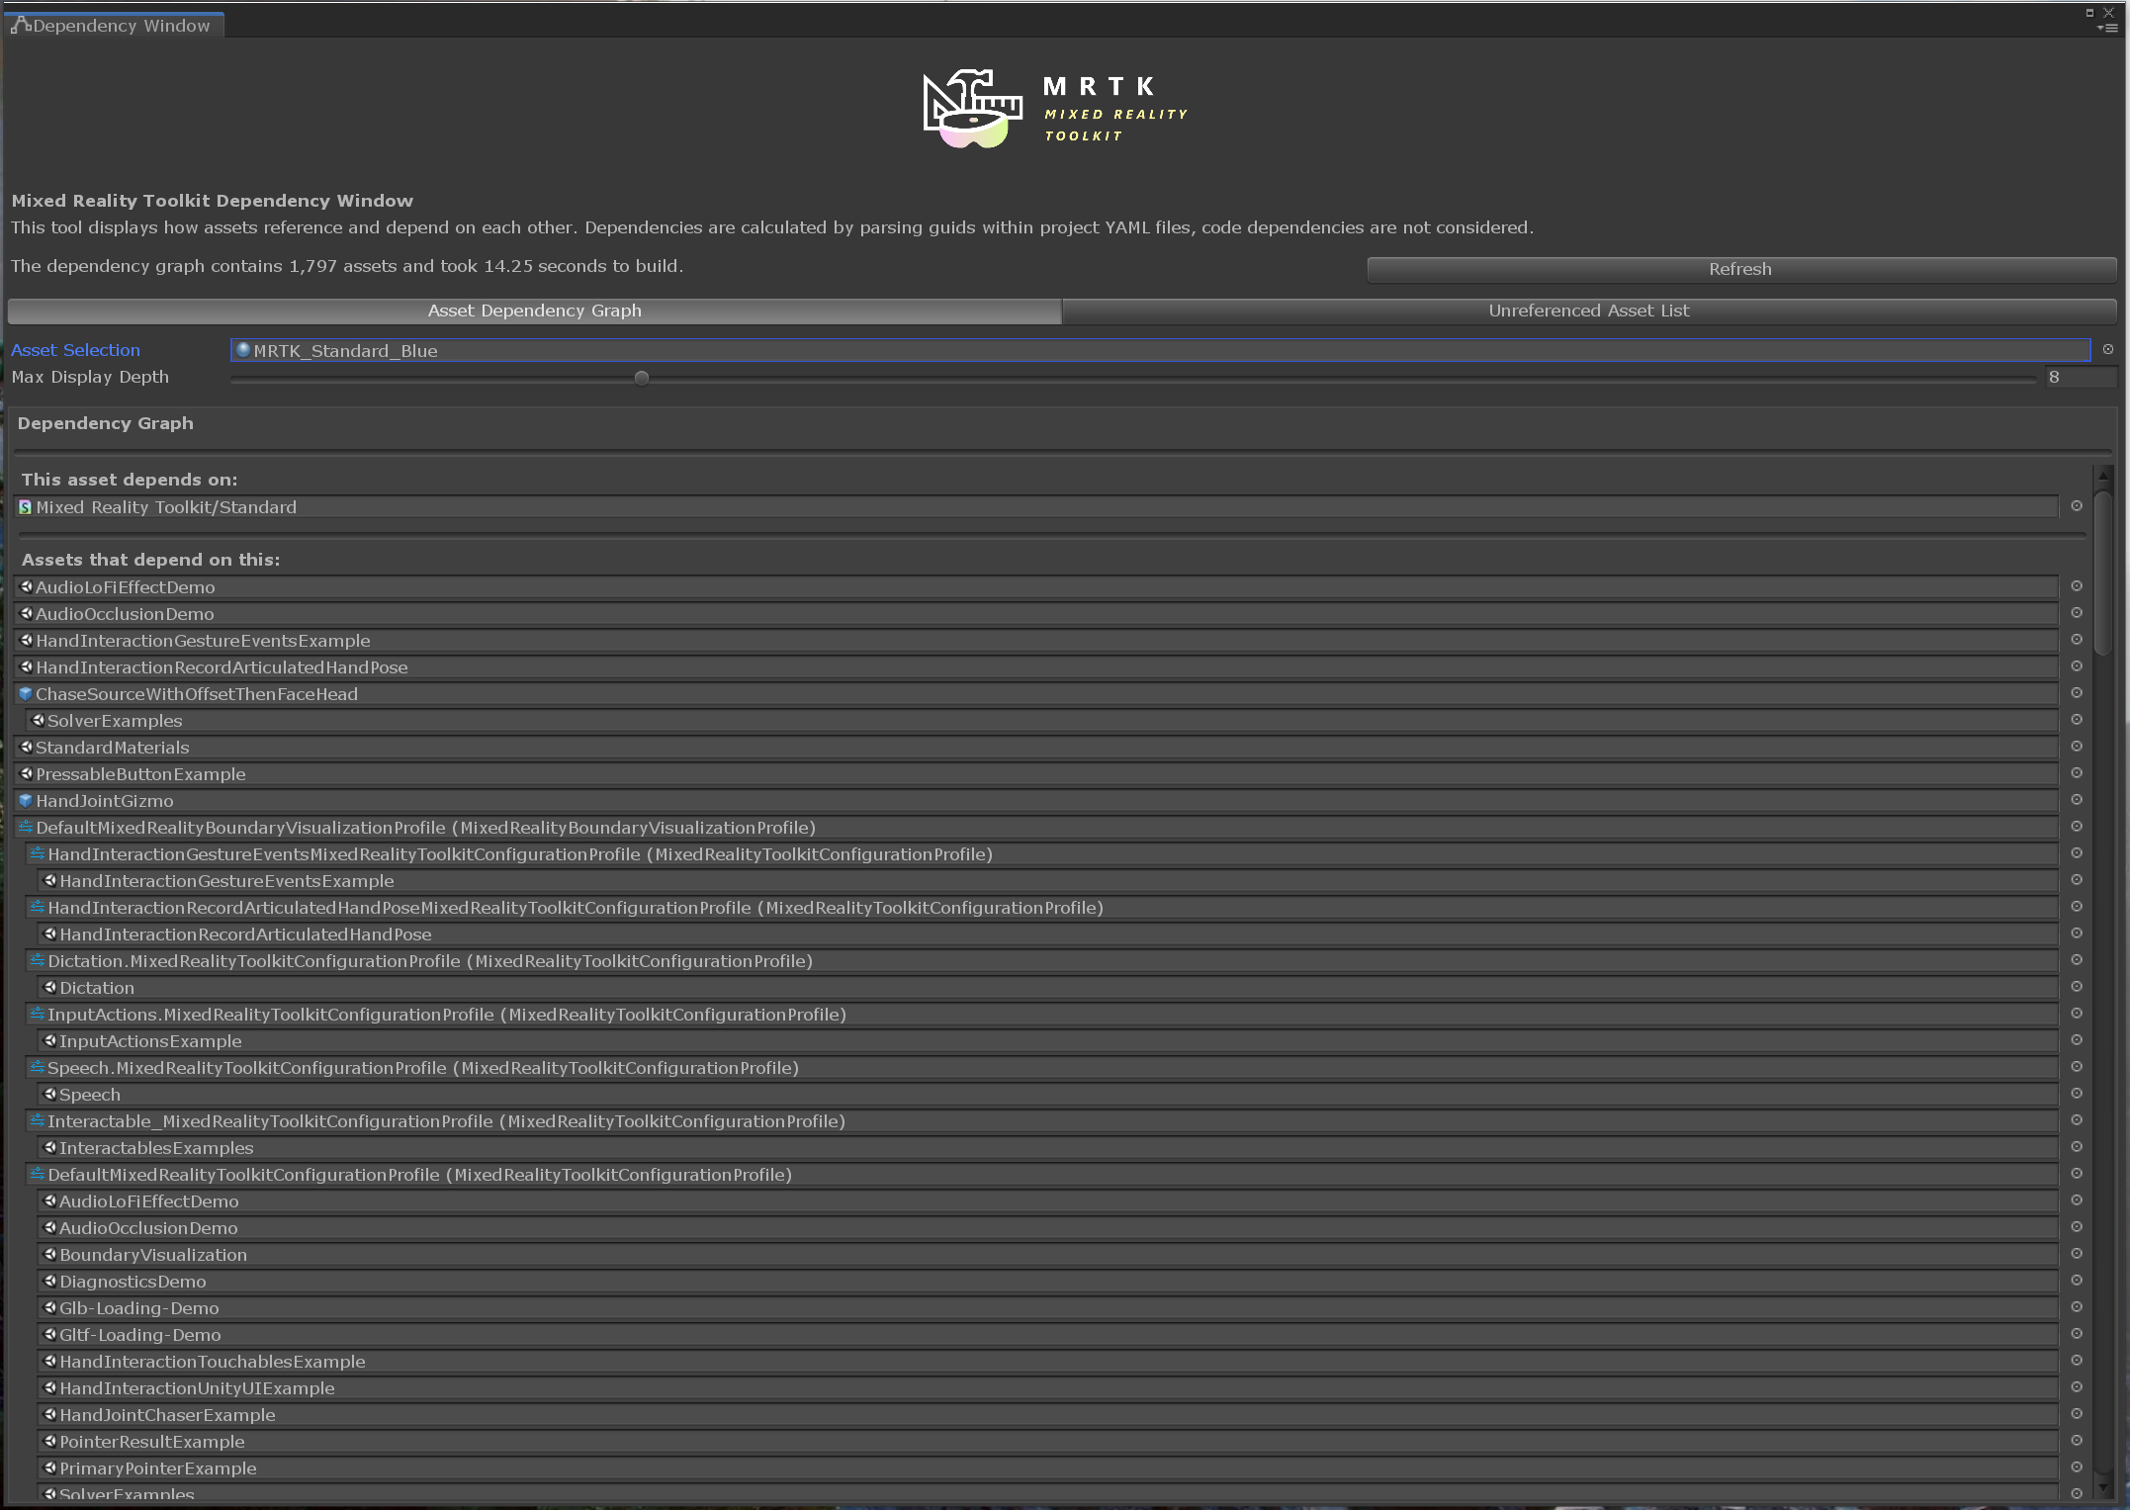The image size is (2130, 1510).
Task: Open the object picker circle in Asset Selection field
Action: pos(2107,349)
